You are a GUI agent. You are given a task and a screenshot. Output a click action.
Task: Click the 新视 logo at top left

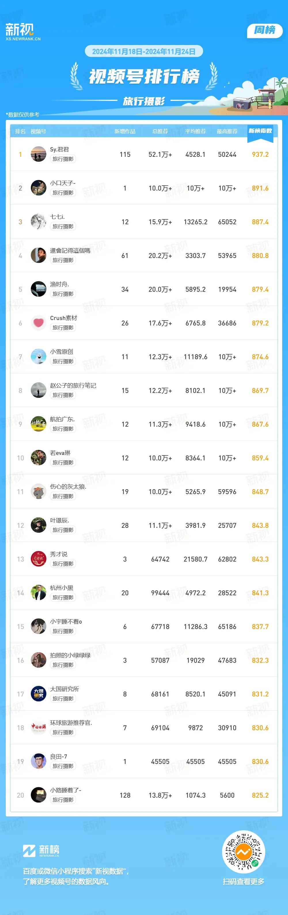[23, 32]
